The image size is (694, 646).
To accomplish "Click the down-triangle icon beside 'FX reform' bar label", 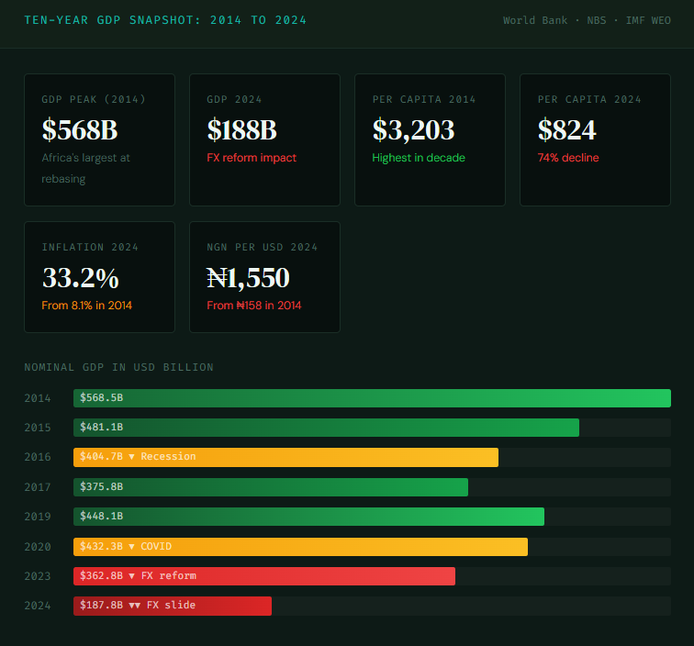I will [131, 576].
